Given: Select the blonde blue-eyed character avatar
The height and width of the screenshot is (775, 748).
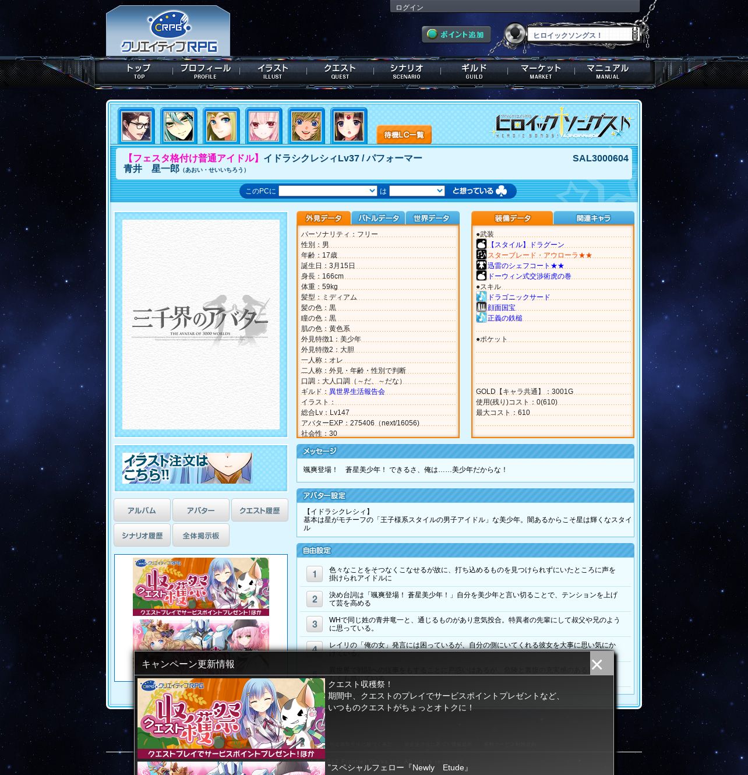Looking at the screenshot, I should point(221,126).
